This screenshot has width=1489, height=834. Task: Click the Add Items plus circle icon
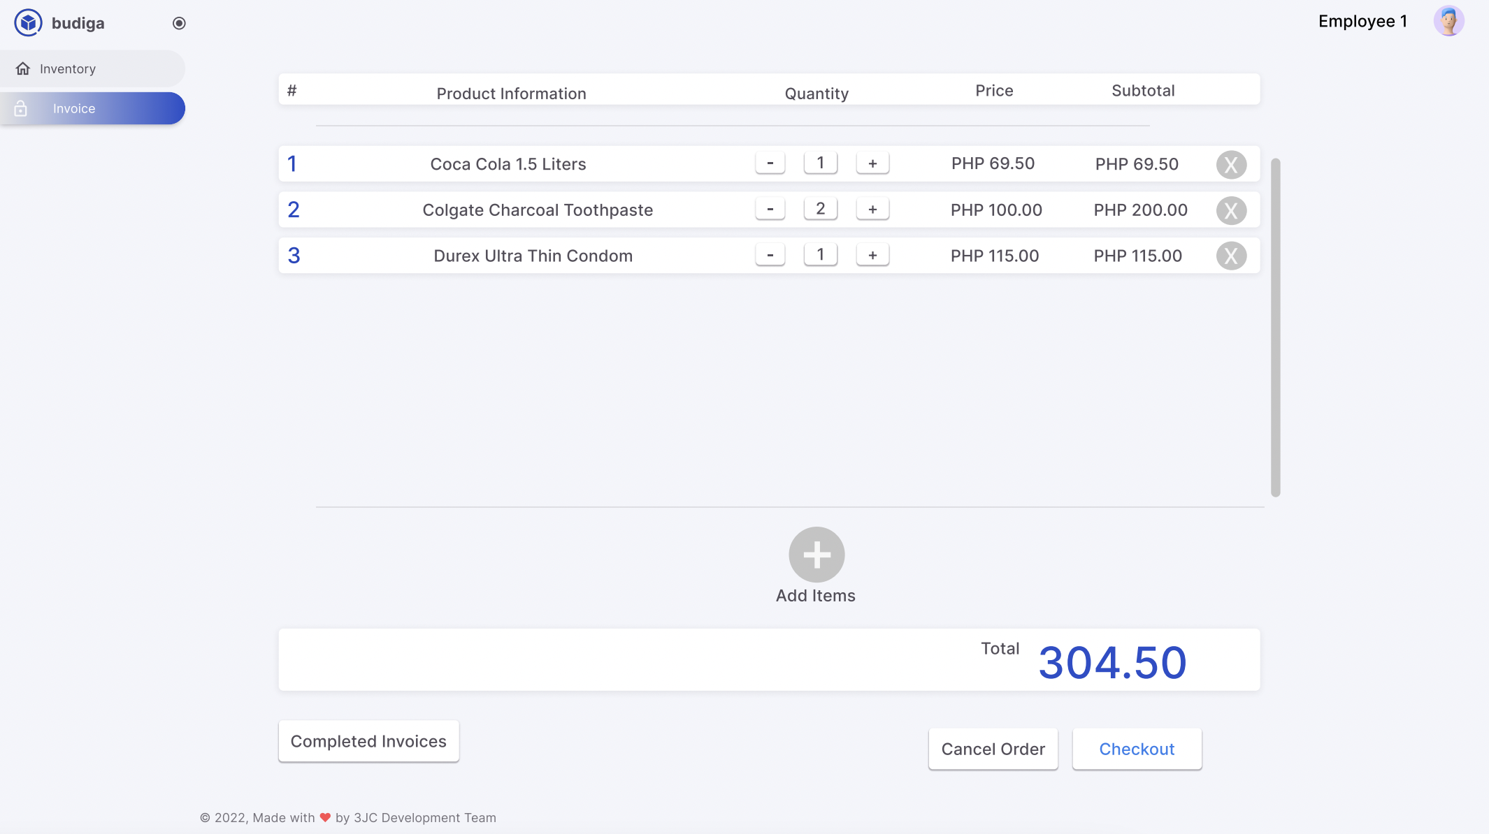tap(817, 555)
